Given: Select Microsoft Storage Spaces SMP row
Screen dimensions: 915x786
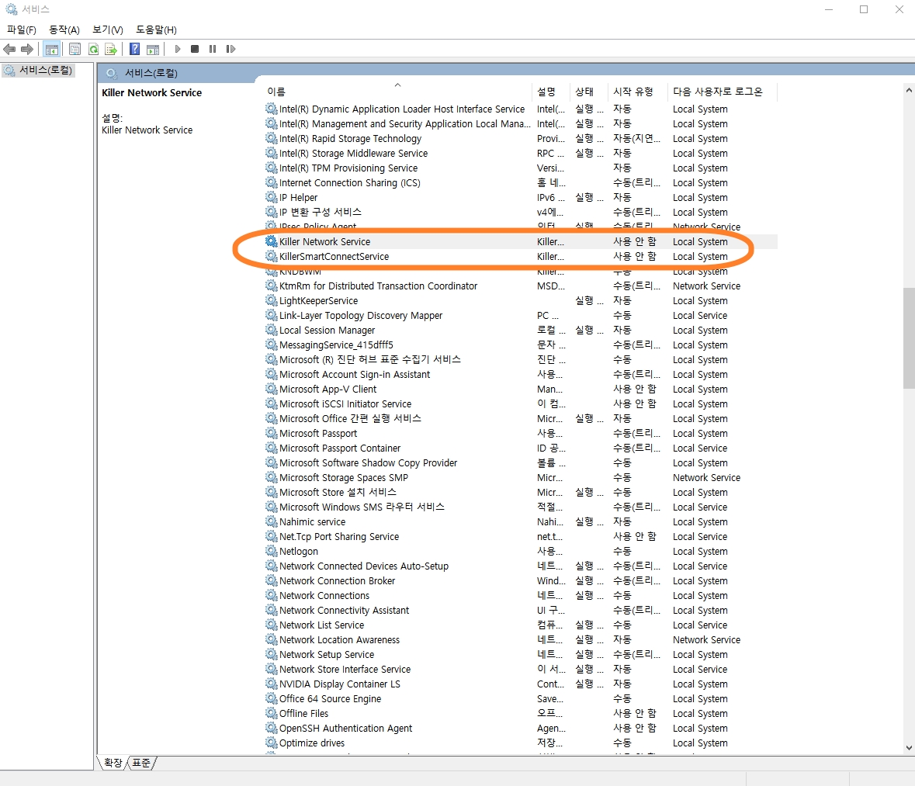Looking at the screenshot, I should point(521,477).
